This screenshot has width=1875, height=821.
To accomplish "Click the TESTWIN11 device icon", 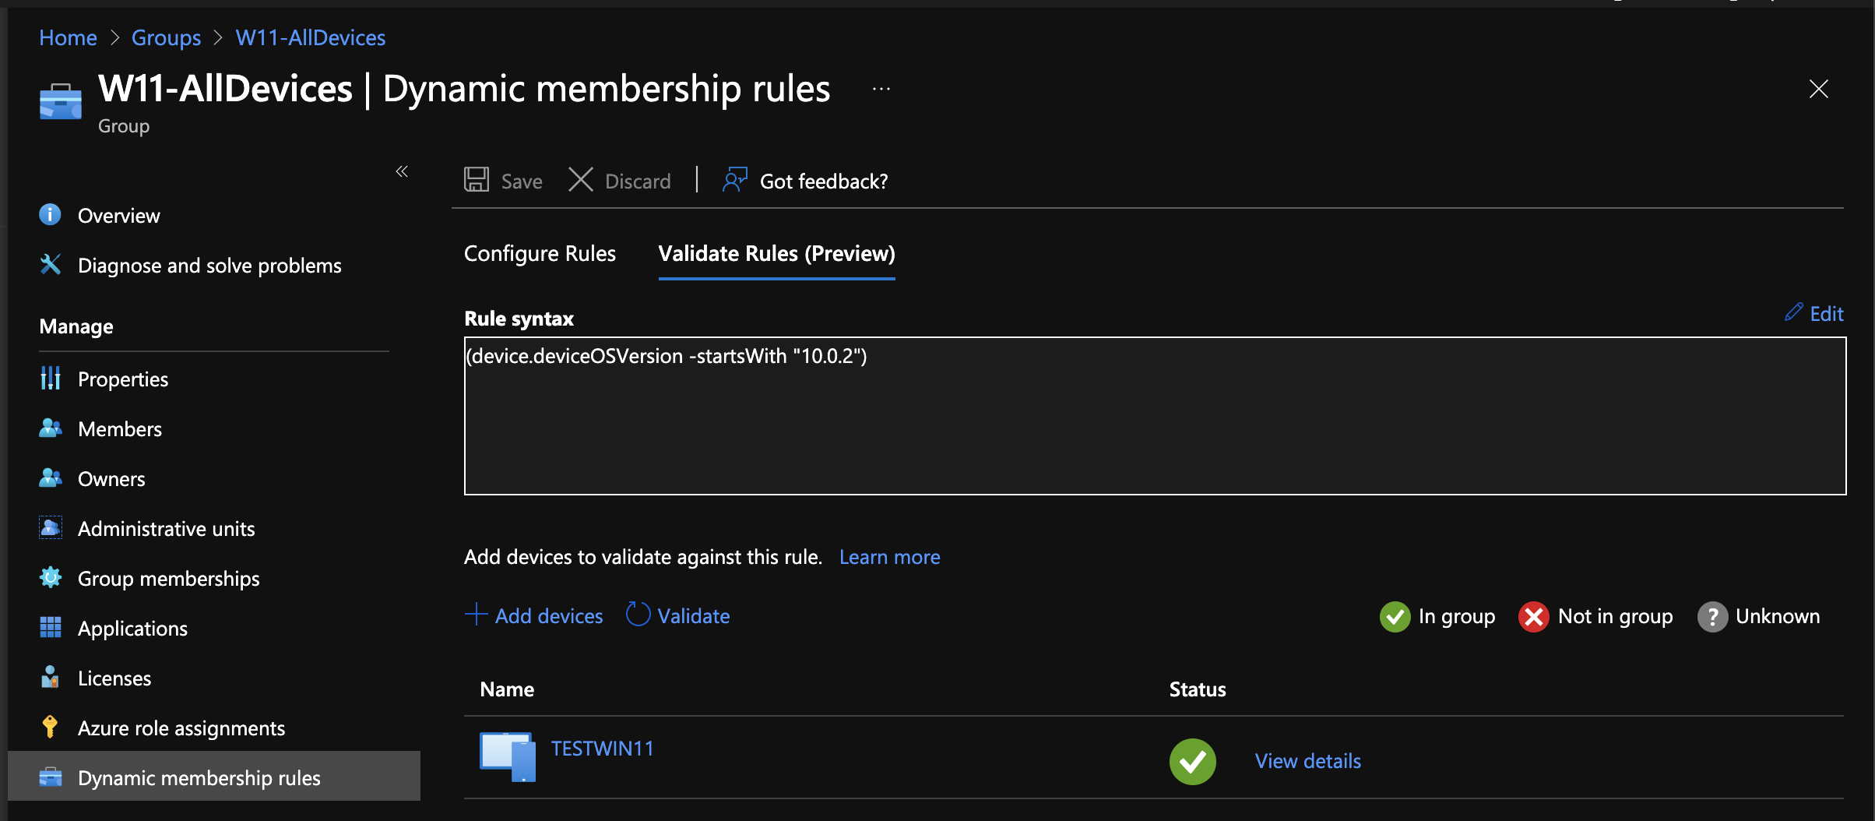I will (x=507, y=756).
